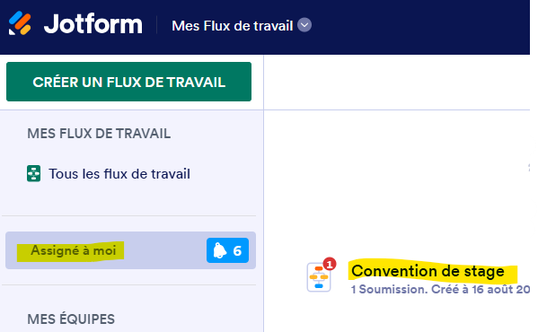The width and height of the screenshot is (538, 332).
Task: Go home via the Jotform wordmark
Action: 93,24
